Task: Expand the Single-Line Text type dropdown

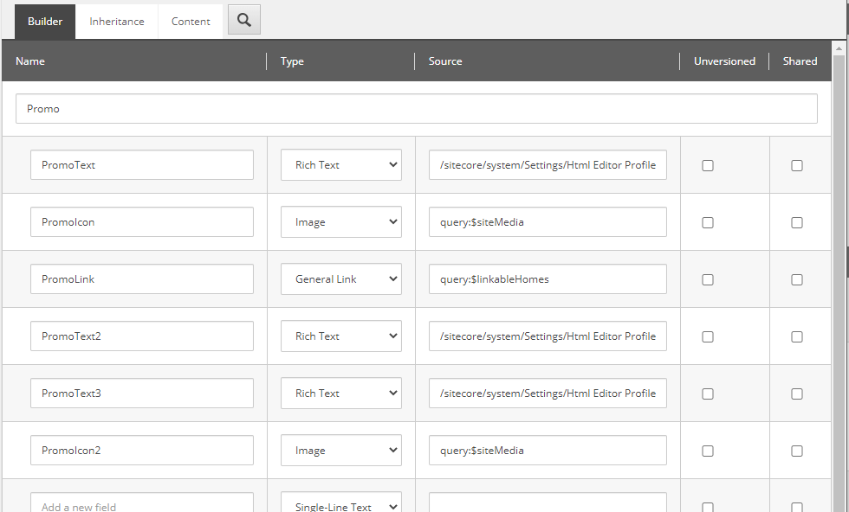Action: point(341,505)
